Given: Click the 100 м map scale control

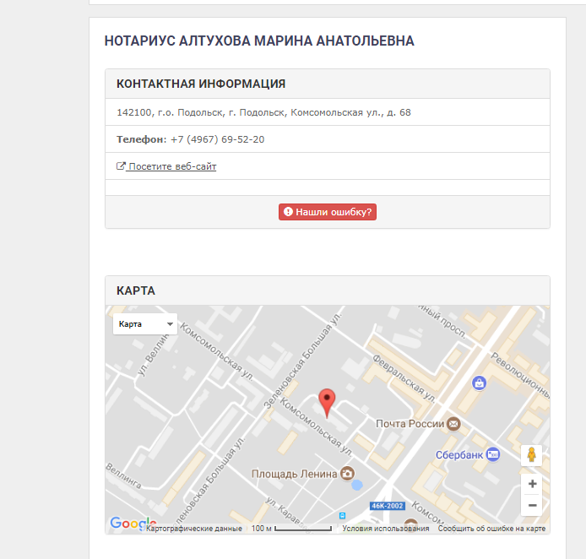Looking at the screenshot, I should point(291,529).
